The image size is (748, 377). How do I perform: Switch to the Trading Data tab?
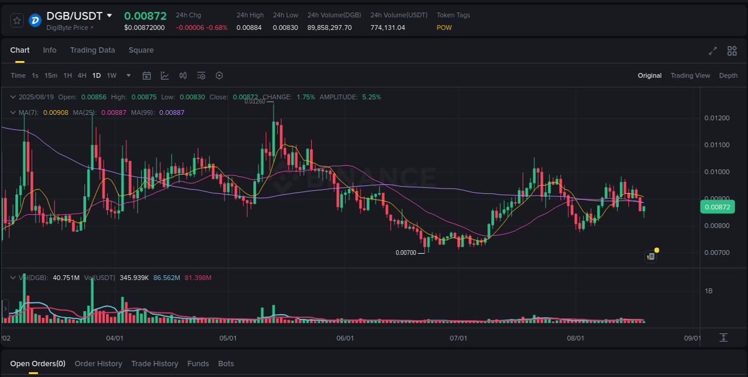tap(92, 50)
